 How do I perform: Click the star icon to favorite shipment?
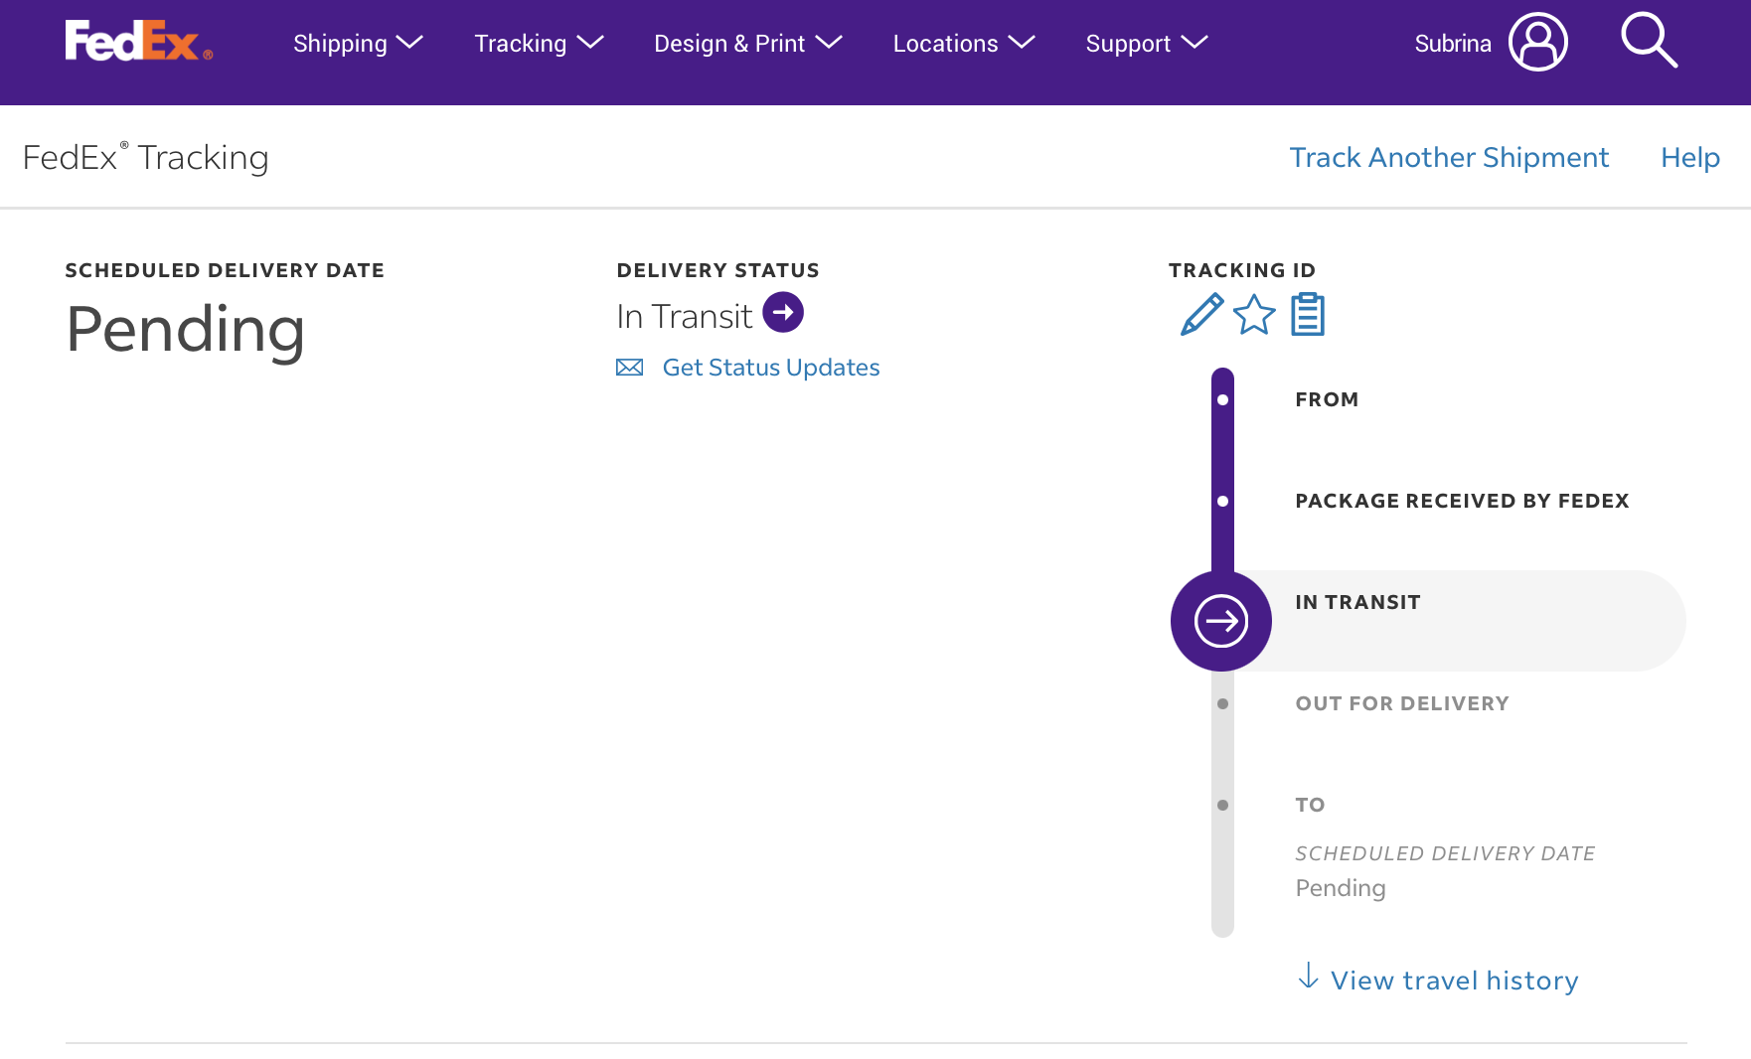(x=1254, y=315)
